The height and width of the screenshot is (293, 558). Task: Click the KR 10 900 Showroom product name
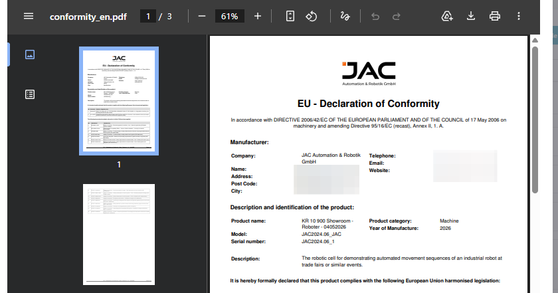[327, 224]
